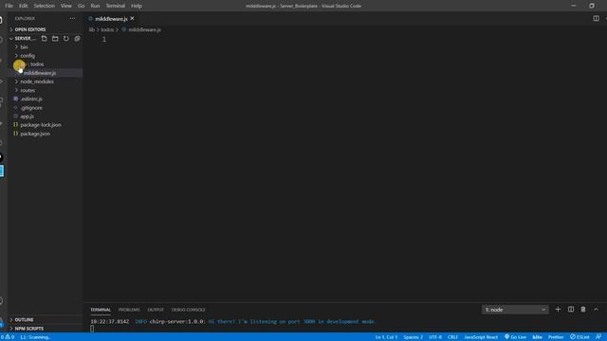The image size is (607, 341).
Task: Change file encoding via UTF-8
Action: pos(435,337)
